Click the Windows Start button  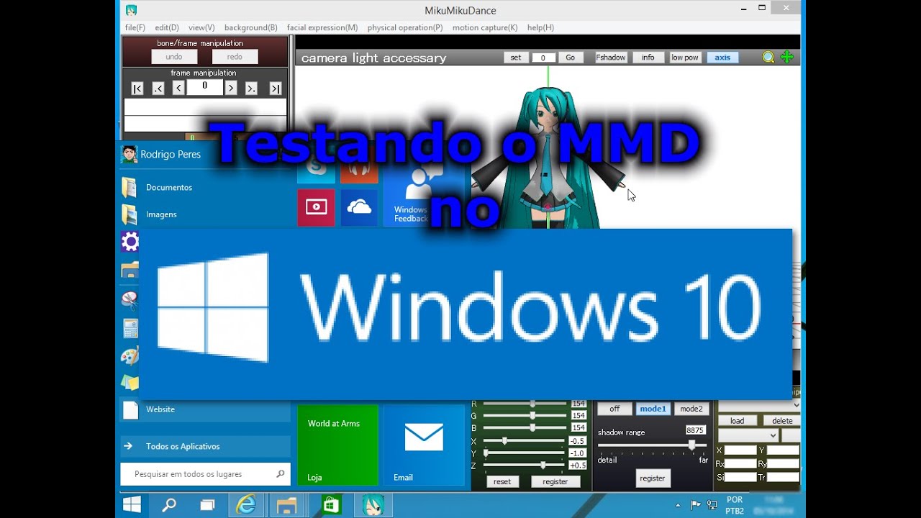(x=132, y=504)
